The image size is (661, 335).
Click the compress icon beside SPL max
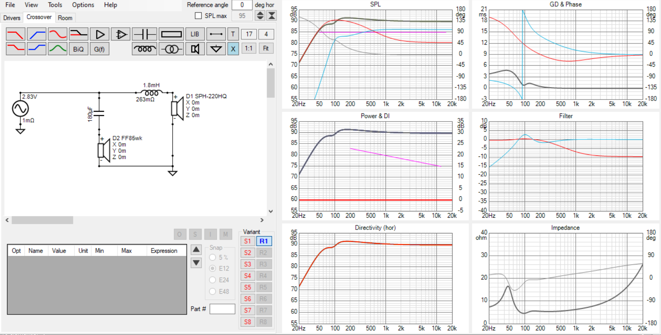coord(272,15)
